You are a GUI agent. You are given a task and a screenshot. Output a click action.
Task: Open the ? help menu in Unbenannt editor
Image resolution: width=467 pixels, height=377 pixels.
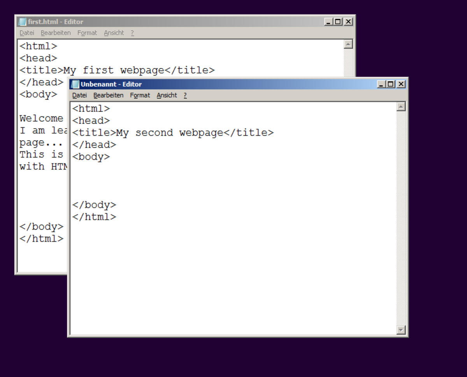click(185, 95)
